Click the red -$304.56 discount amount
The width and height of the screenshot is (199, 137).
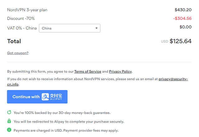(x=182, y=18)
